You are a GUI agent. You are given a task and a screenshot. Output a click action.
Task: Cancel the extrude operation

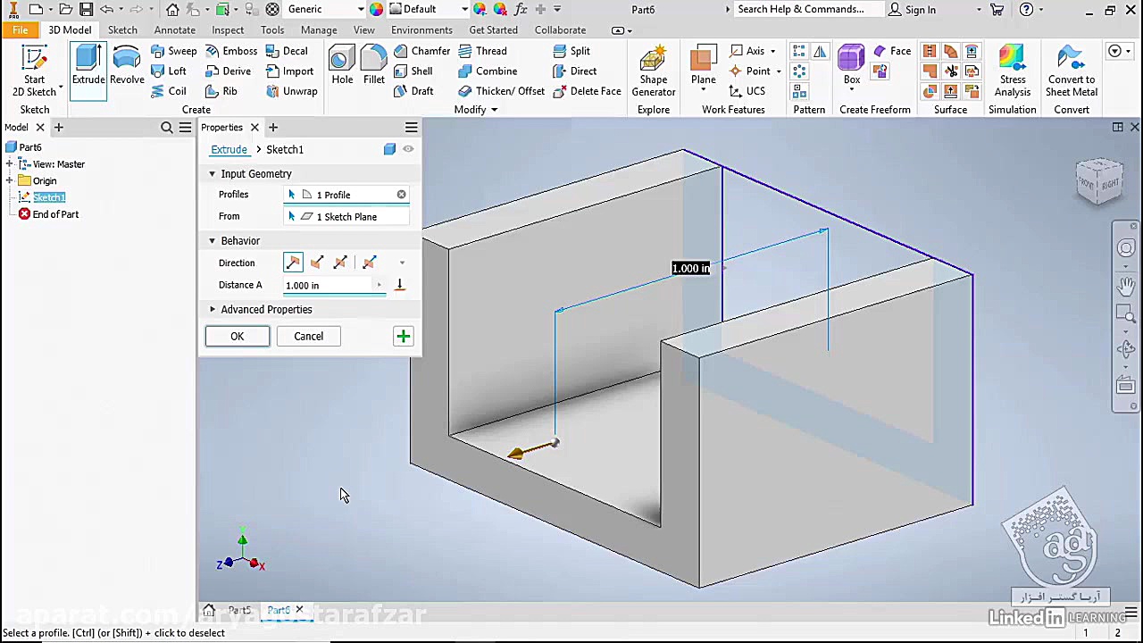tap(308, 336)
